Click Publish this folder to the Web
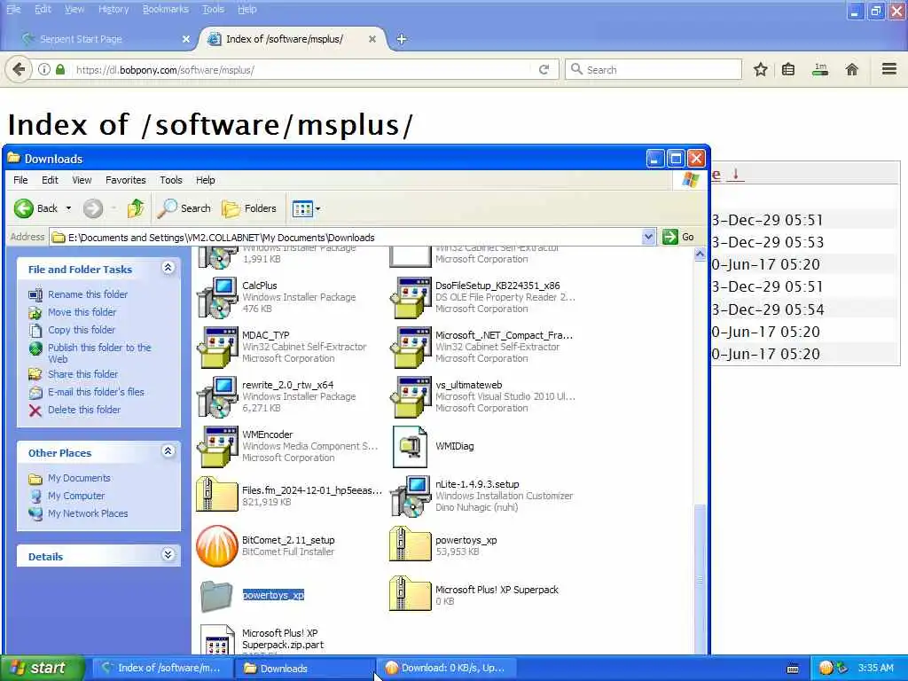 (x=99, y=353)
